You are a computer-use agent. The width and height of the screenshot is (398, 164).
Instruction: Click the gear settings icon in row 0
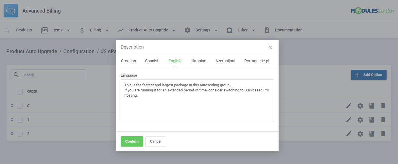[x=360, y=106]
